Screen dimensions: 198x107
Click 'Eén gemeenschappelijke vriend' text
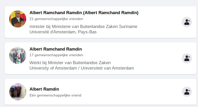[55, 95]
